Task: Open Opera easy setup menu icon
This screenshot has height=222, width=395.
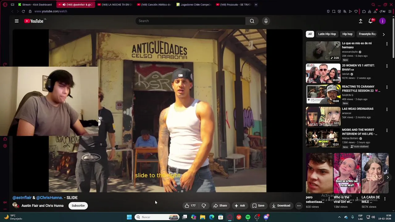Action: click(x=390, y=11)
